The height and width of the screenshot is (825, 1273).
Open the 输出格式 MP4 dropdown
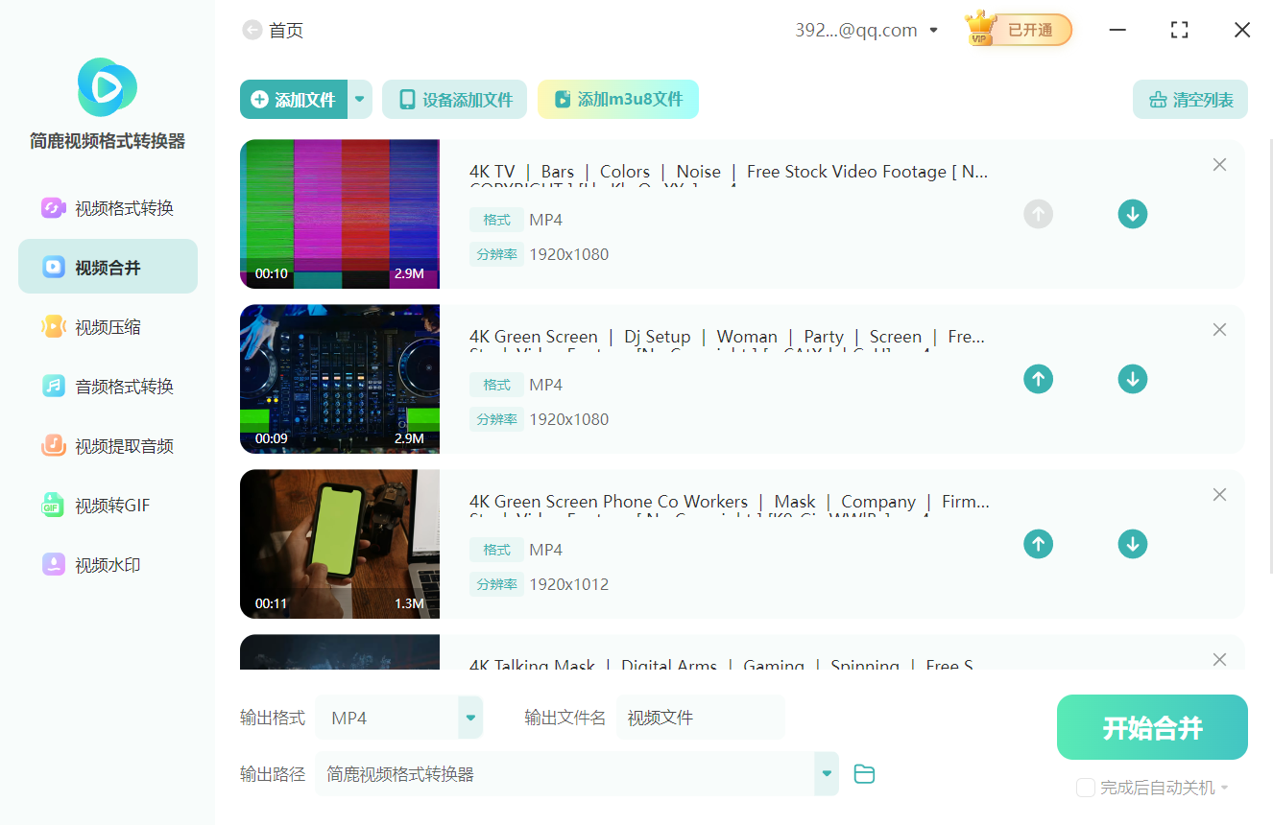(x=470, y=718)
